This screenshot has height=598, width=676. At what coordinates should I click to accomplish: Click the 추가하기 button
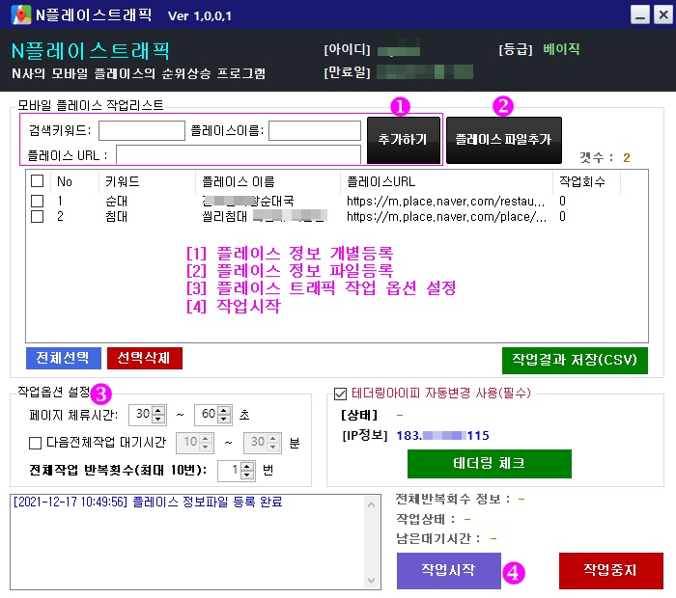(x=403, y=140)
